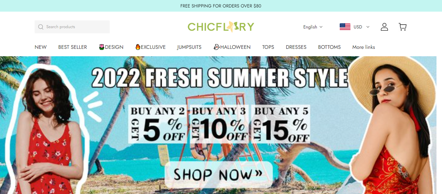Open the Halloween category with ghost icon
The image size is (442, 194).
[232, 47]
